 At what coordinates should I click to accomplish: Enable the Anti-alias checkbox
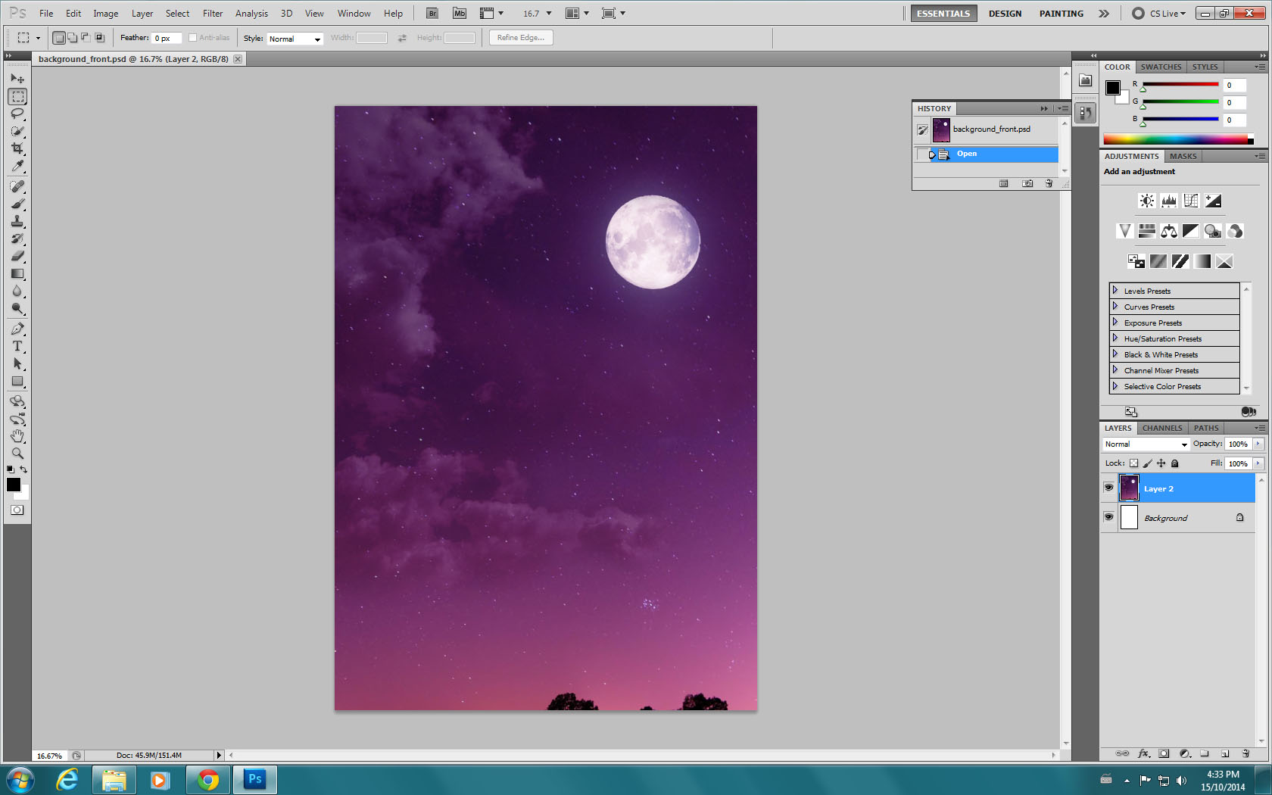(x=193, y=37)
